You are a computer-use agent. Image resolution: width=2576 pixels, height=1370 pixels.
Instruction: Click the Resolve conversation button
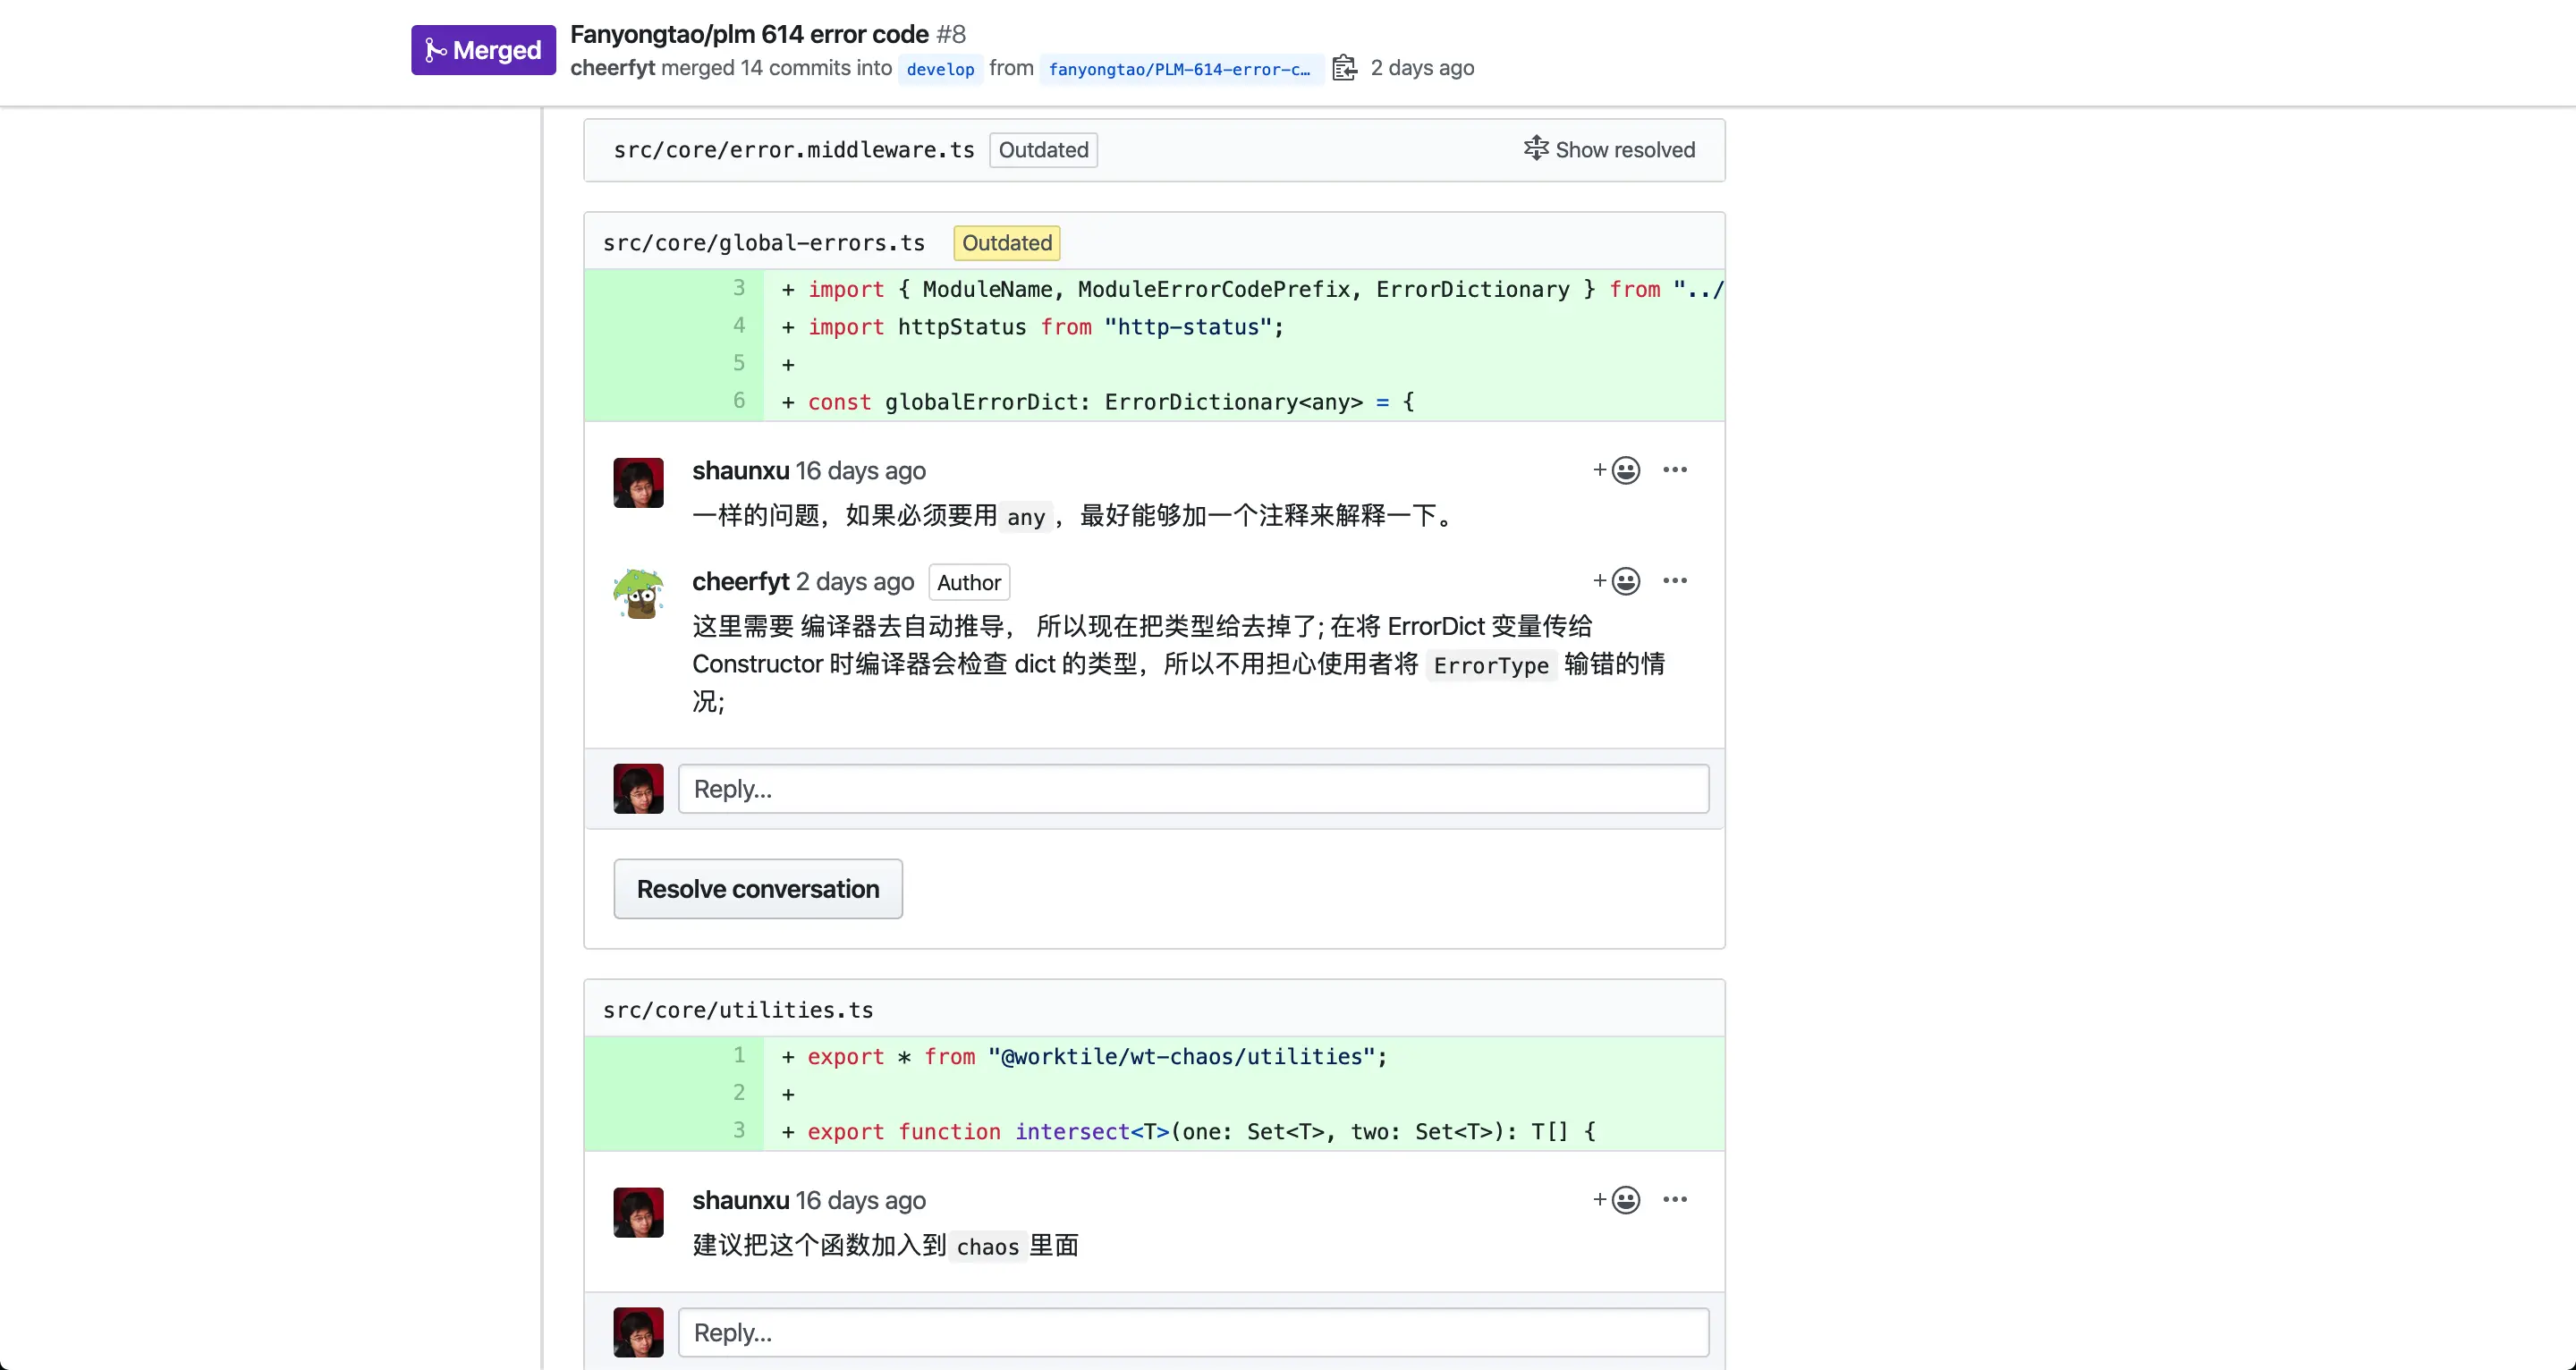pos(758,889)
